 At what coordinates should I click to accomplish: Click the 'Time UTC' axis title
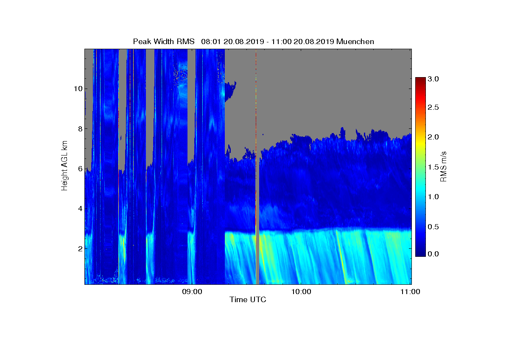[x=248, y=300]
